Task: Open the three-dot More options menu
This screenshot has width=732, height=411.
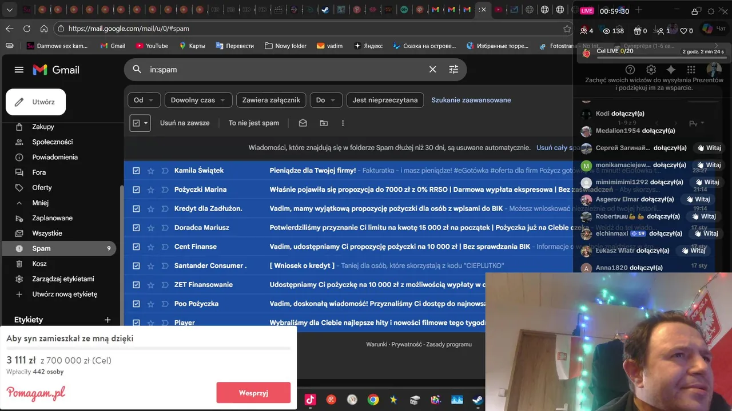Action: pos(343,123)
